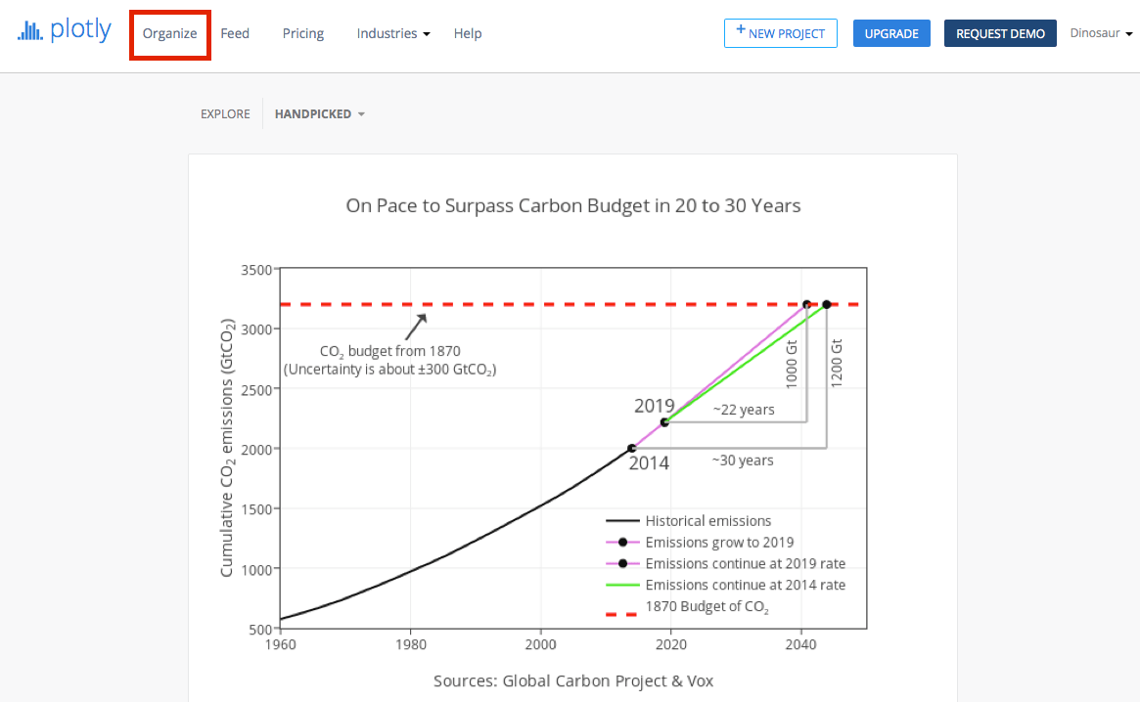This screenshot has width=1140, height=702.
Task: Open the Industries dropdown
Action: (x=392, y=33)
